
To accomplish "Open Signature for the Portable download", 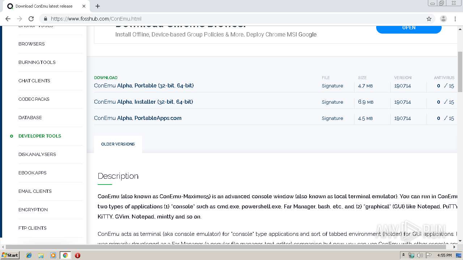I will point(332,86).
